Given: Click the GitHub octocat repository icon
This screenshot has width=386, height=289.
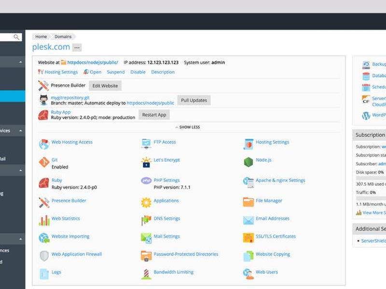Looking at the screenshot, I should click(43, 100).
